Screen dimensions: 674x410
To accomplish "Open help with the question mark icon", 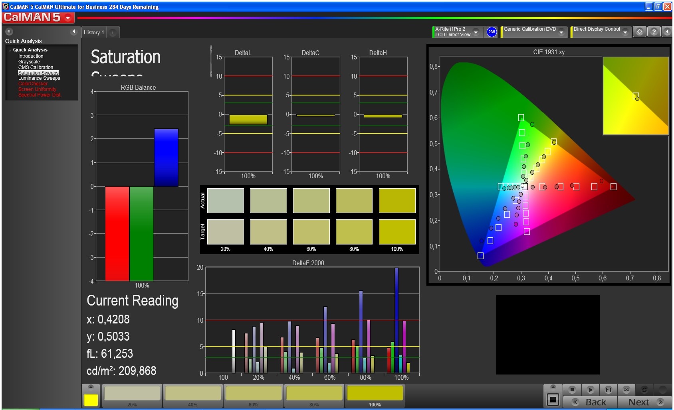I will coord(654,32).
